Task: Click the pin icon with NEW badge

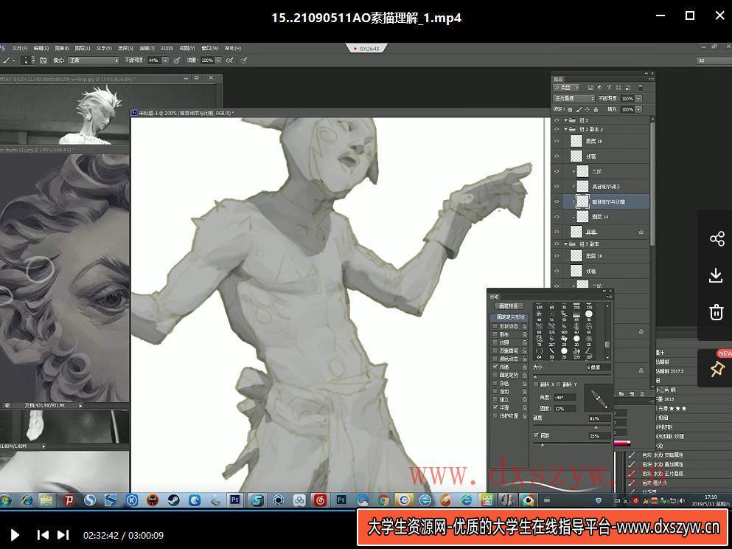Action: click(x=717, y=368)
